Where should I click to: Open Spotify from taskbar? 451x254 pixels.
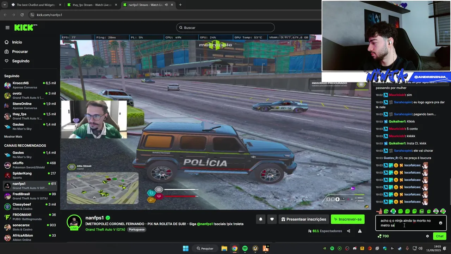pos(245,248)
